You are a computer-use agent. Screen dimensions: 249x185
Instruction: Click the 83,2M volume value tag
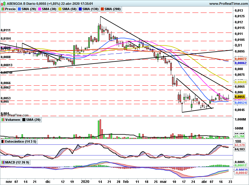(x=239, y=137)
